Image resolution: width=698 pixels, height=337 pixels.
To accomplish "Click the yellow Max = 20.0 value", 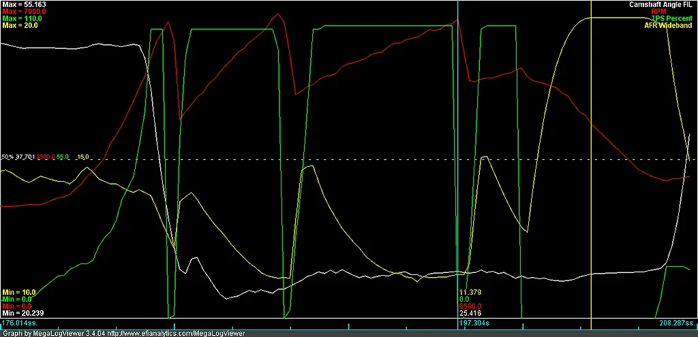I will coord(20,26).
